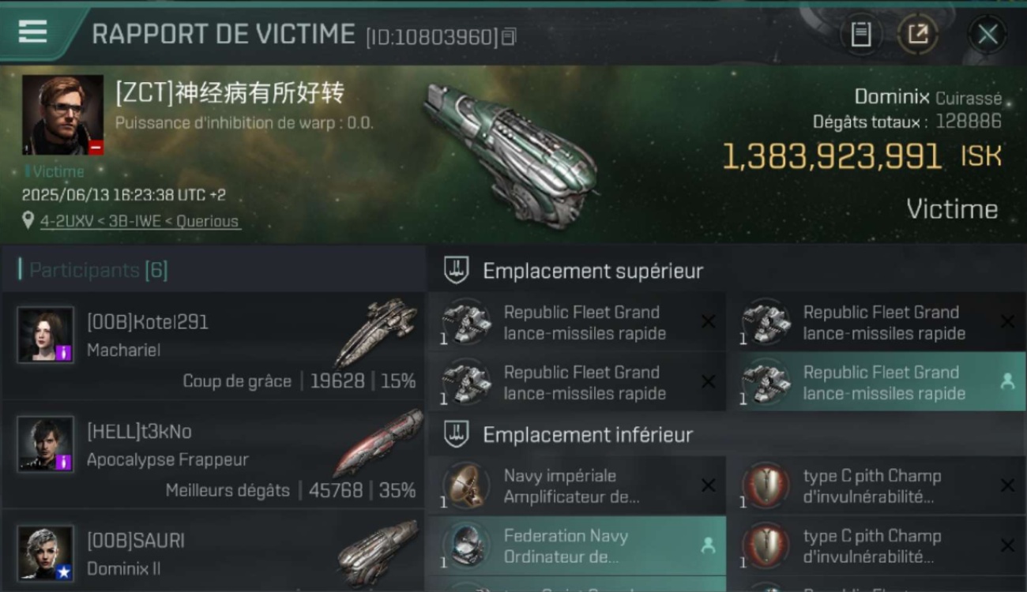1027x592 pixels.
Task: Click the Machariel ship icon
Action: (376, 332)
